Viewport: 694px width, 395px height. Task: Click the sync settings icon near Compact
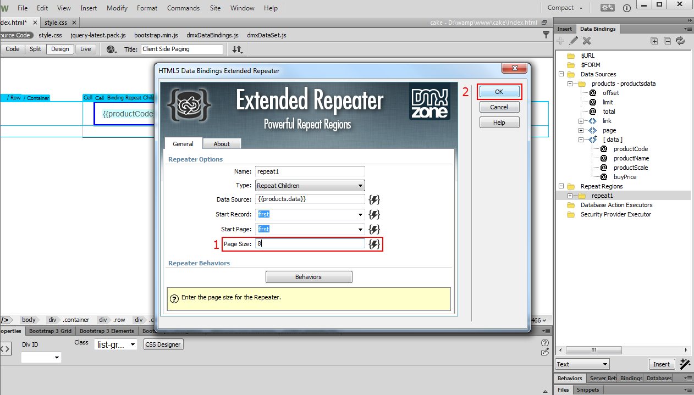pos(608,8)
